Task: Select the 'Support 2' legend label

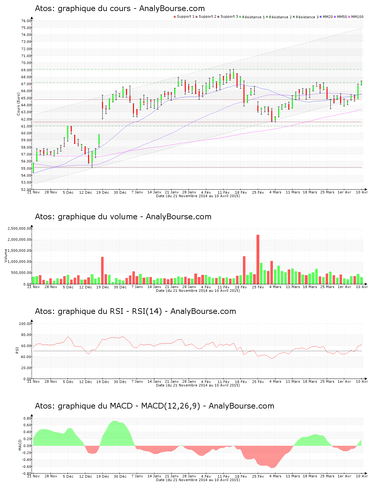Action: [208, 17]
